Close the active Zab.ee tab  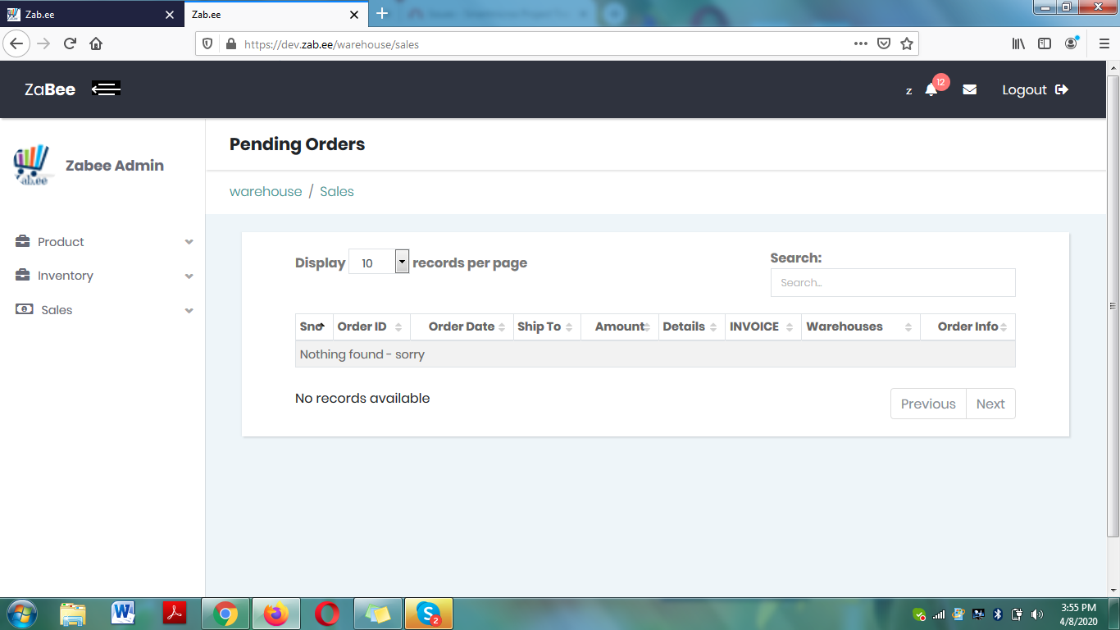[354, 15]
